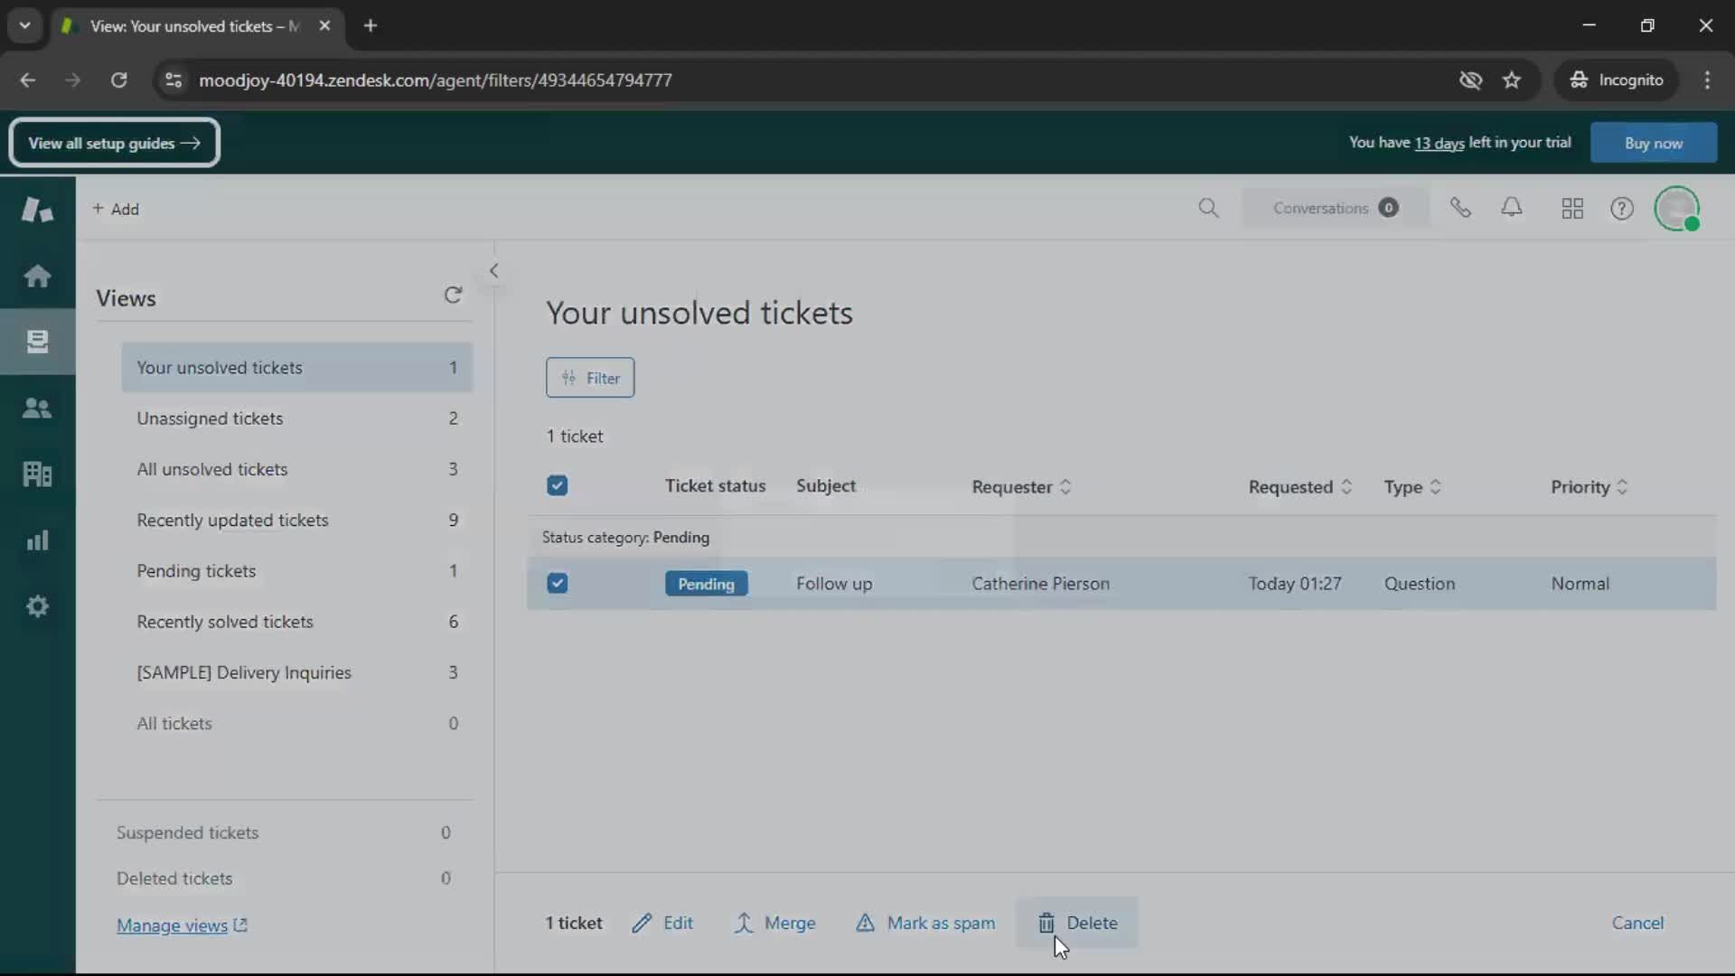The width and height of the screenshot is (1735, 976).
Task: Toggle the select-all tickets checkbox
Action: tap(558, 486)
